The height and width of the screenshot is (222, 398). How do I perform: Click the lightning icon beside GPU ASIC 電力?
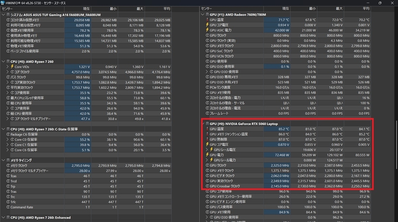point(207,30)
